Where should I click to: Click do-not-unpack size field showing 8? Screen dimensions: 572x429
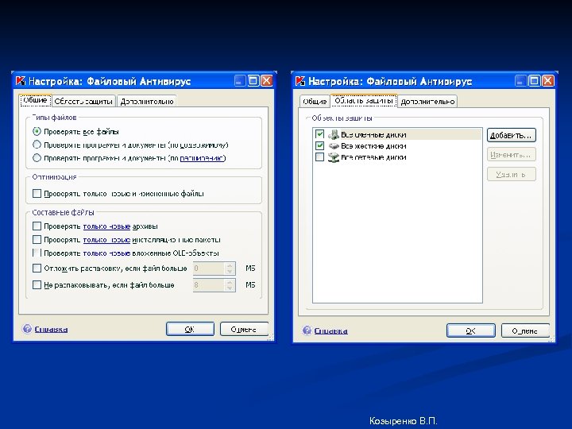coord(209,285)
